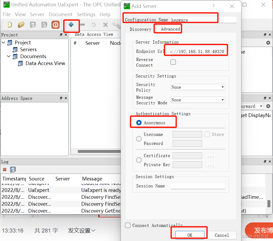Image resolution: width=273 pixels, height=241 pixels.
Task: Browse for Certificate file with ... button
Action: (x=211, y=156)
